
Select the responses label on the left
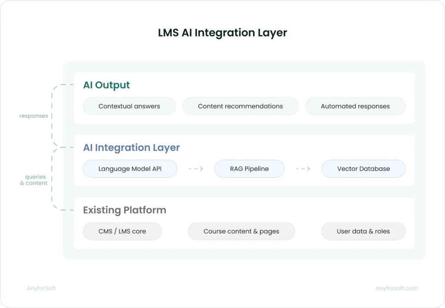[33, 116]
